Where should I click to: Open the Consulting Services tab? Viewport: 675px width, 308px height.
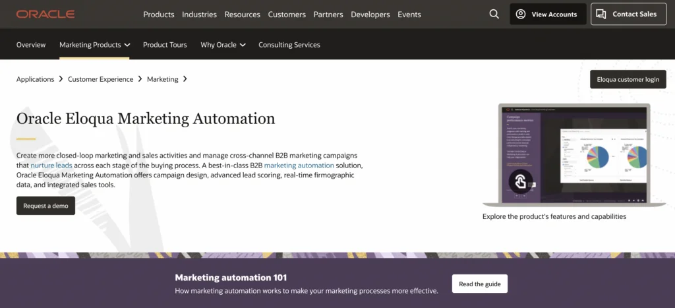[289, 45]
